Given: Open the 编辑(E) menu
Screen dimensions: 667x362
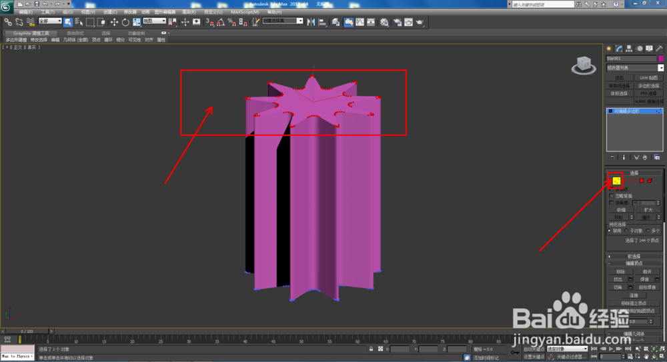Looking at the screenshot, I should (26, 12).
